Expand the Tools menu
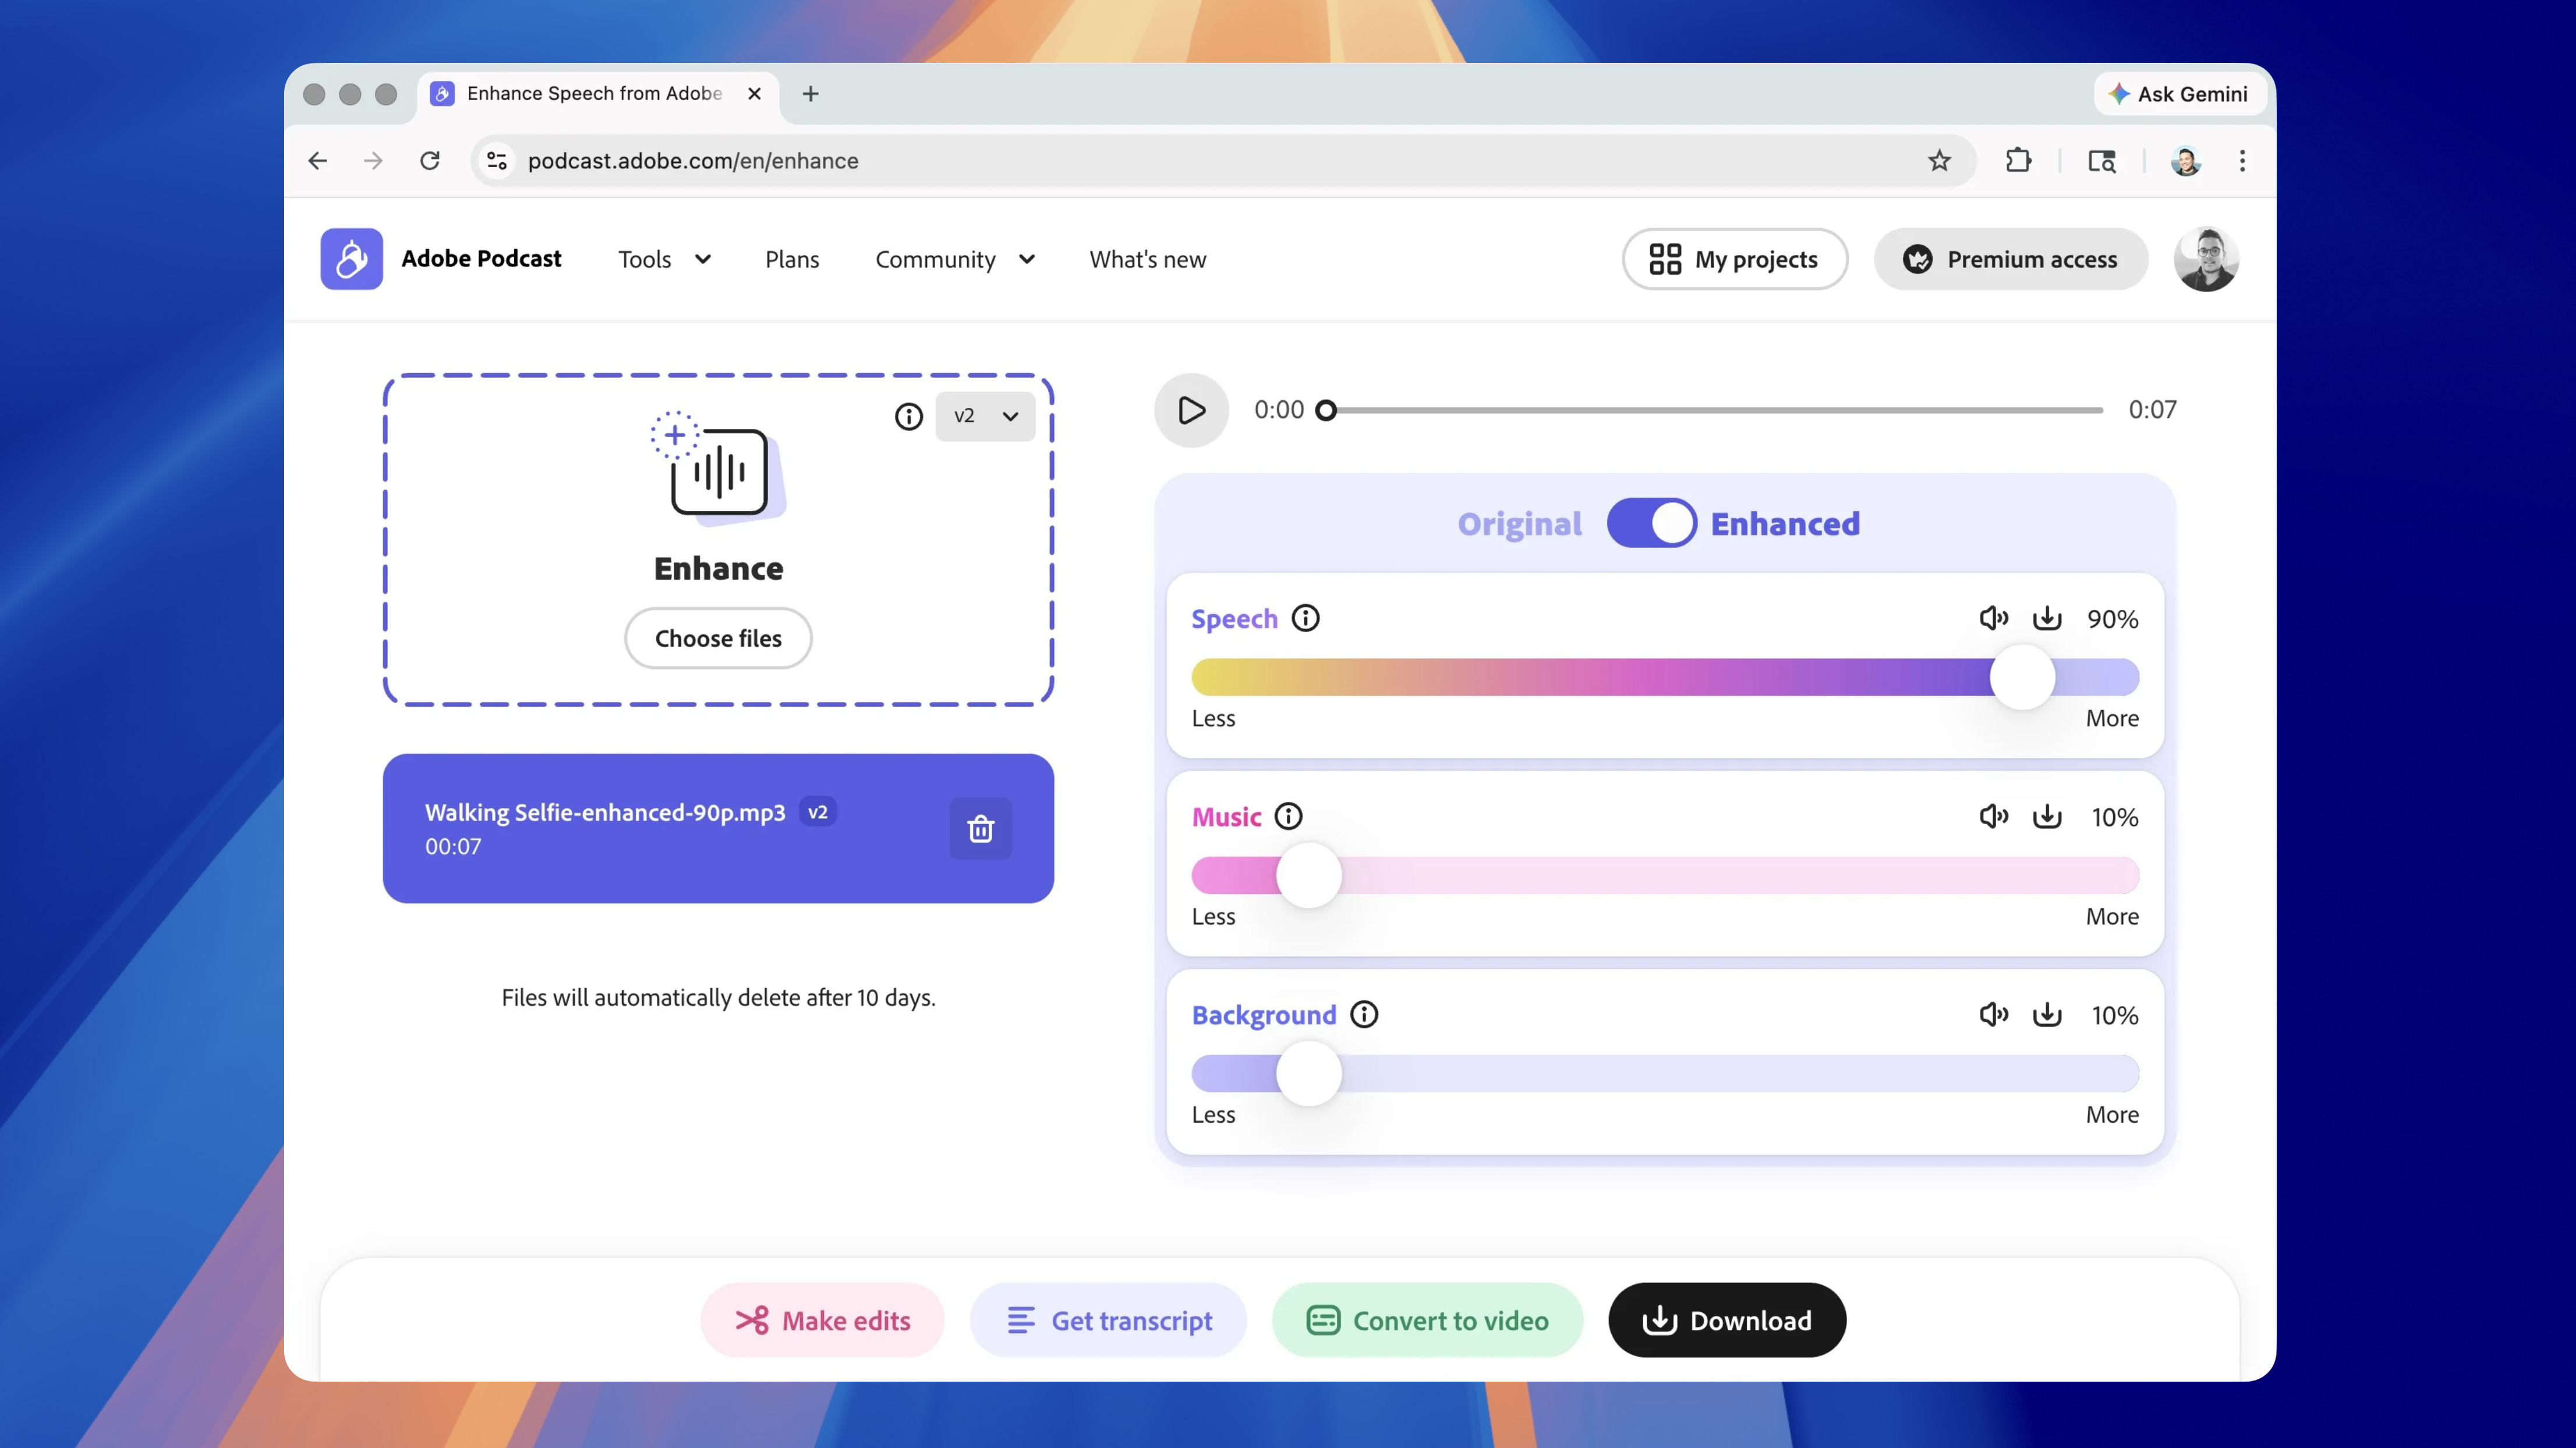 coord(664,260)
